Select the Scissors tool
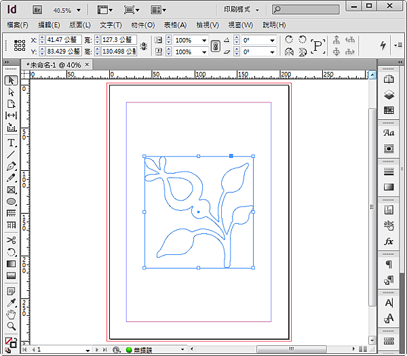 click(x=12, y=239)
